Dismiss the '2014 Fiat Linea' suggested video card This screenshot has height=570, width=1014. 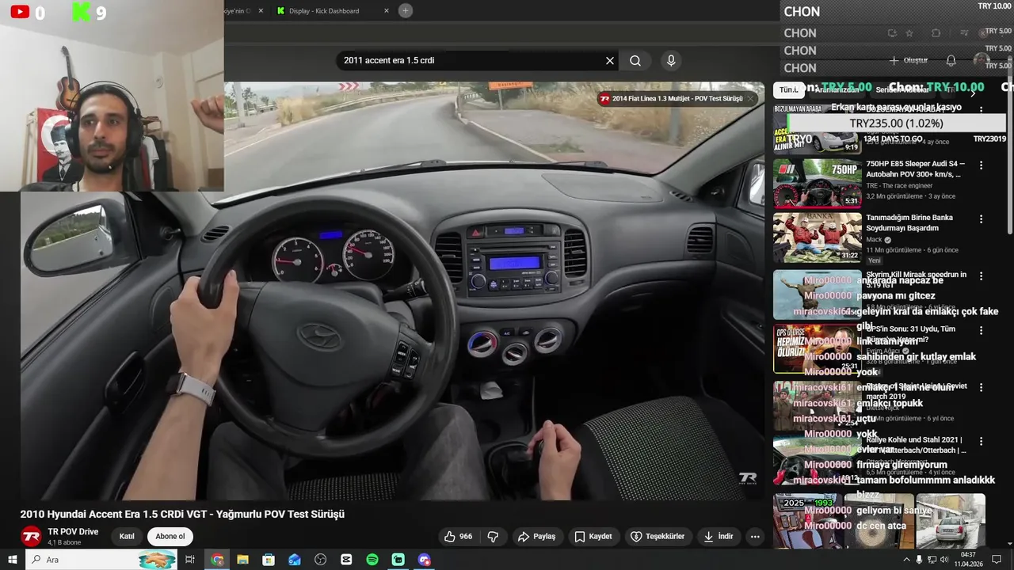coord(751,99)
